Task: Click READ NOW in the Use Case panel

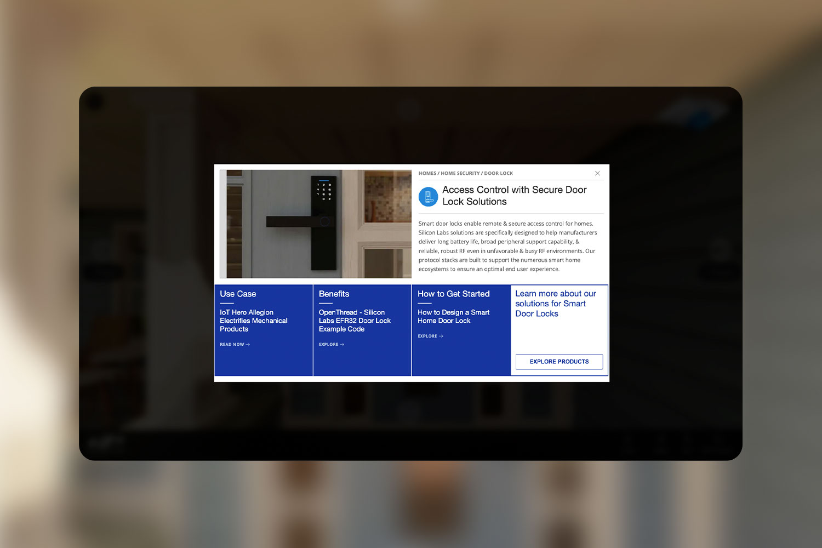Action: point(232,344)
